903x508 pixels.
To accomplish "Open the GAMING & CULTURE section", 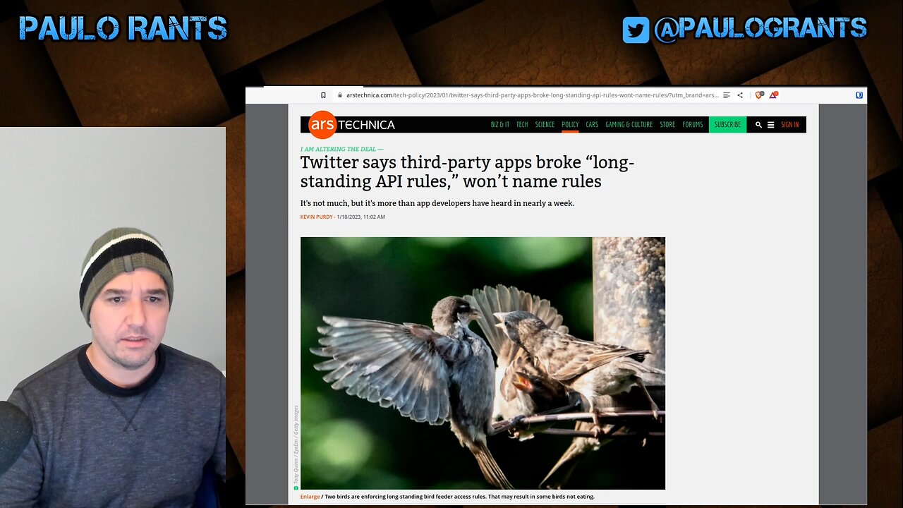I will pos(629,125).
